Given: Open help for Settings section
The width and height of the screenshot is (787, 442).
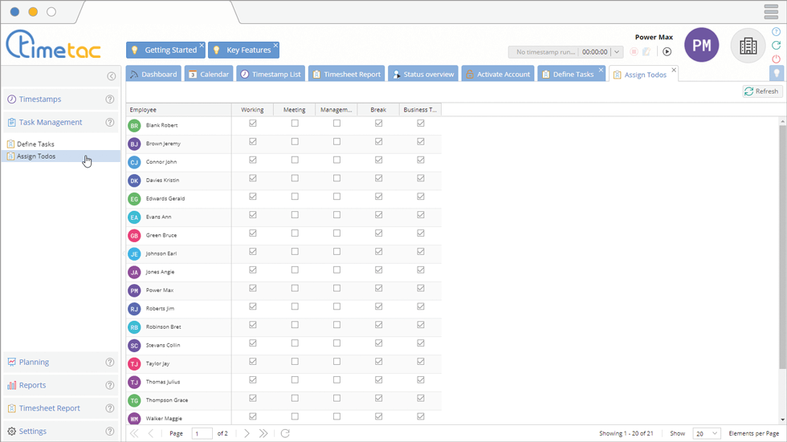Looking at the screenshot, I should [x=110, y=432].
